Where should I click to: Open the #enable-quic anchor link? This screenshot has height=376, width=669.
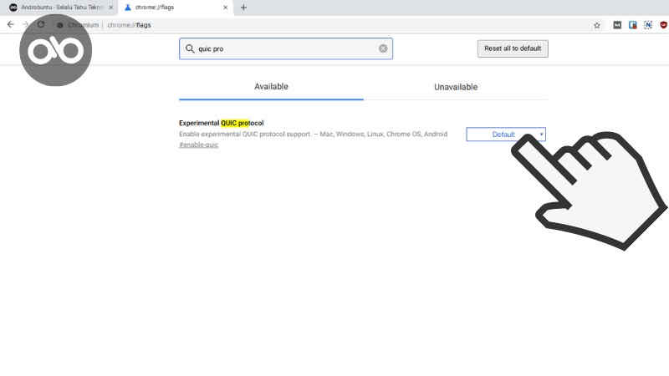(x=199, y=145)
